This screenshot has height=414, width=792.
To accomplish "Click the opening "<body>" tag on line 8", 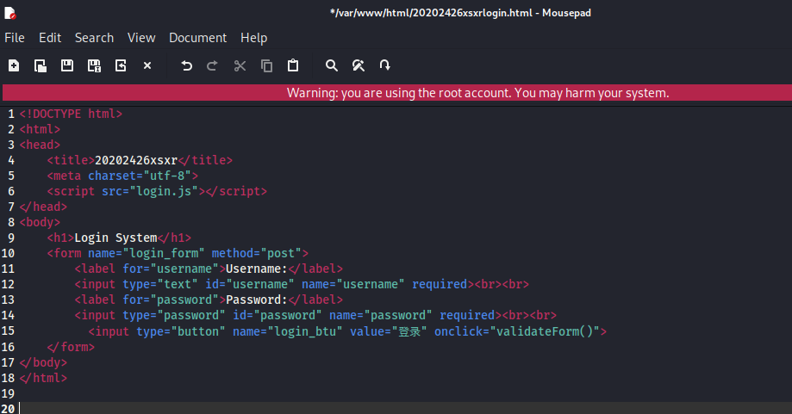I will [40, 223].
